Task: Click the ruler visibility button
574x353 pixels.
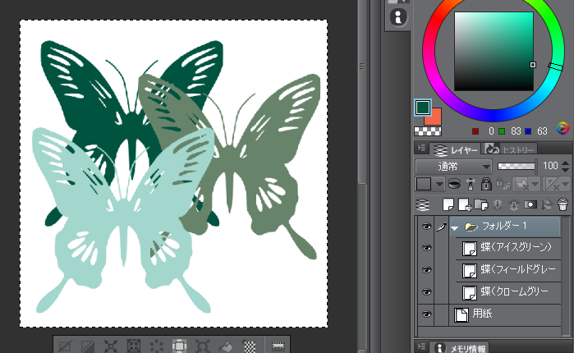Action: tap(553, 184)
